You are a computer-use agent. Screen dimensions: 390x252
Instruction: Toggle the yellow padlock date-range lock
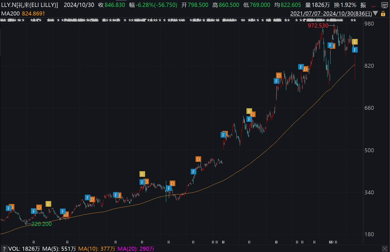coord(383,14)
